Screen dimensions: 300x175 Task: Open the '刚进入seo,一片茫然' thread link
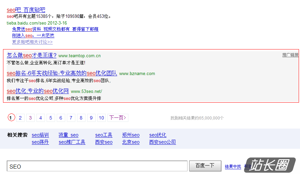[x=33, y=35]
